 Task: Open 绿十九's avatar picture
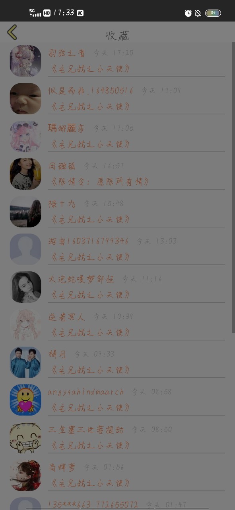[25, 212]
